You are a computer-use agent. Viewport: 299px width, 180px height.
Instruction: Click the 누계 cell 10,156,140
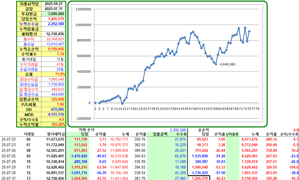119,173
